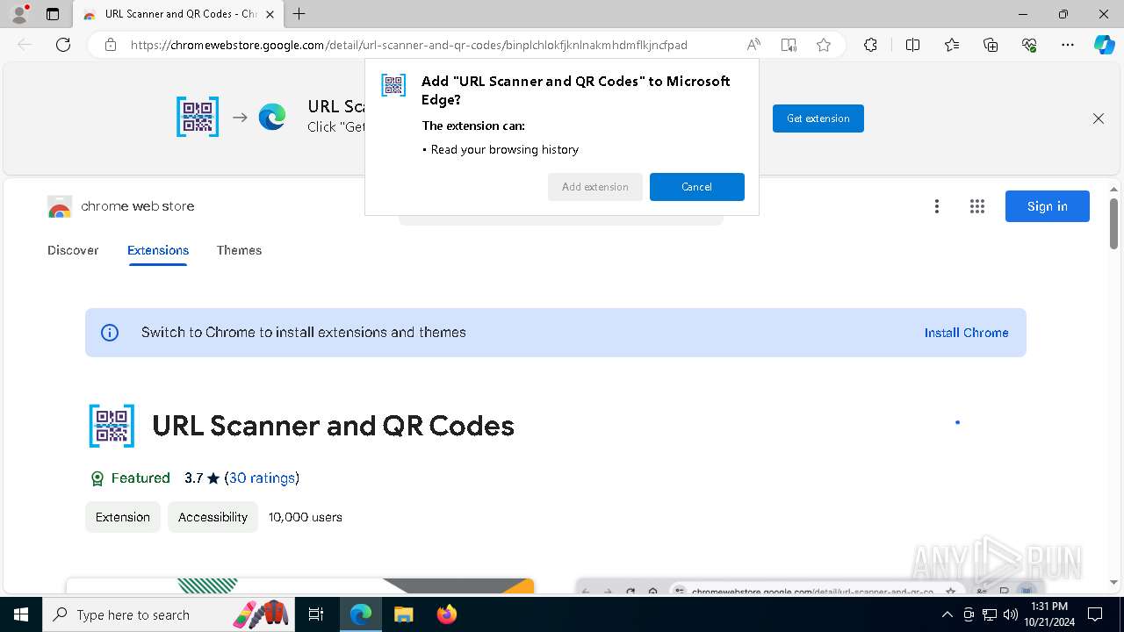Viewport: 1124px width, 632px height.
Task: Open the notification center icon
Action: click(x=1095, y=614)
